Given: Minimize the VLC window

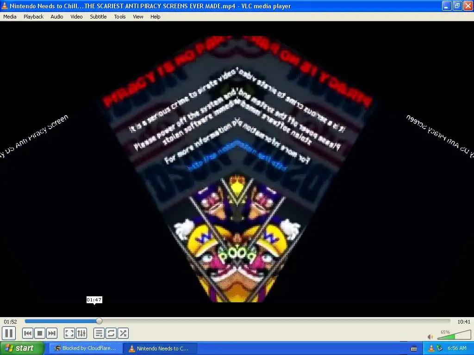Looking at the screenshot, I should (x=447, y=6).
